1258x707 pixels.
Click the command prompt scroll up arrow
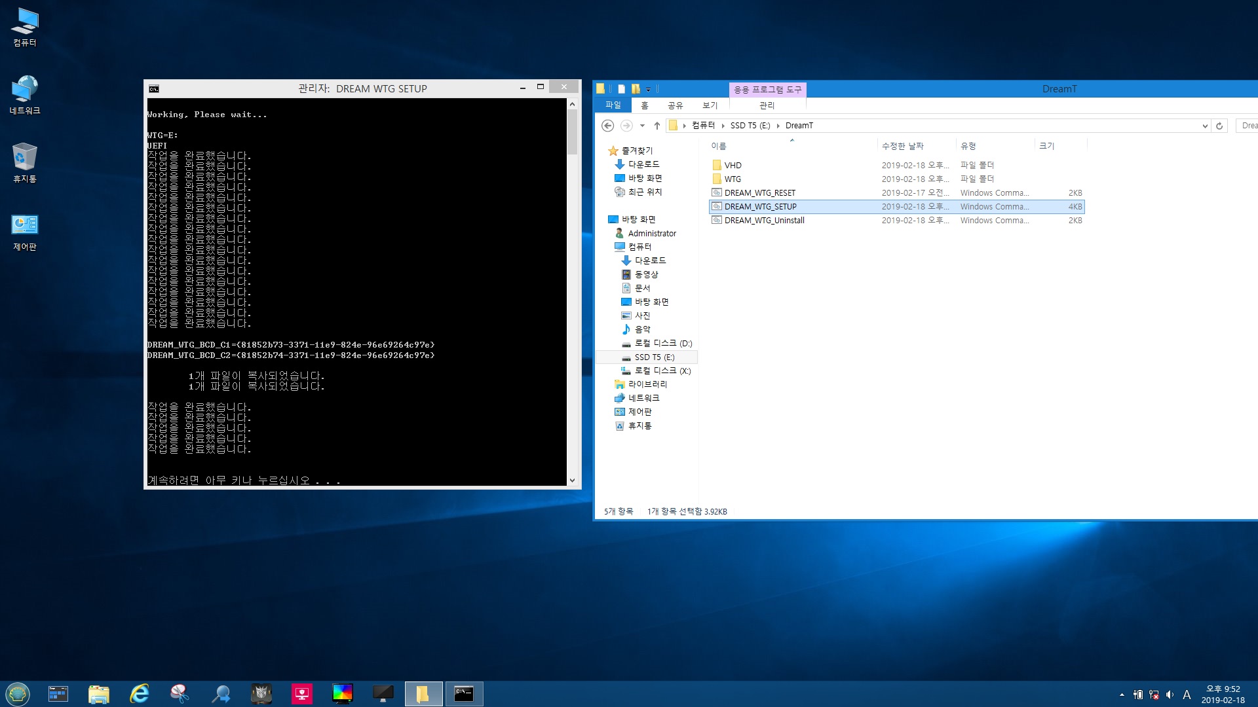coord(572,104)
